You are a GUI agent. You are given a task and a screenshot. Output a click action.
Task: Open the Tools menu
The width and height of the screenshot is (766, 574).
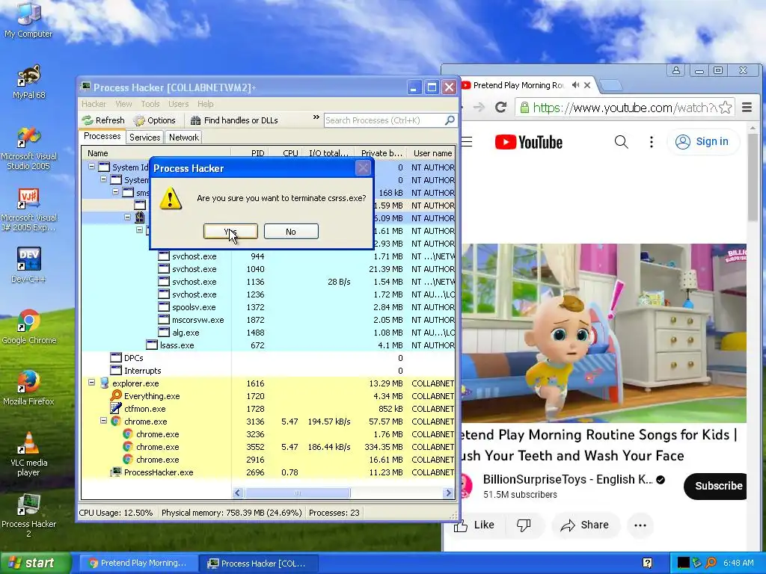pyautogui.click(x=150, y=104)
